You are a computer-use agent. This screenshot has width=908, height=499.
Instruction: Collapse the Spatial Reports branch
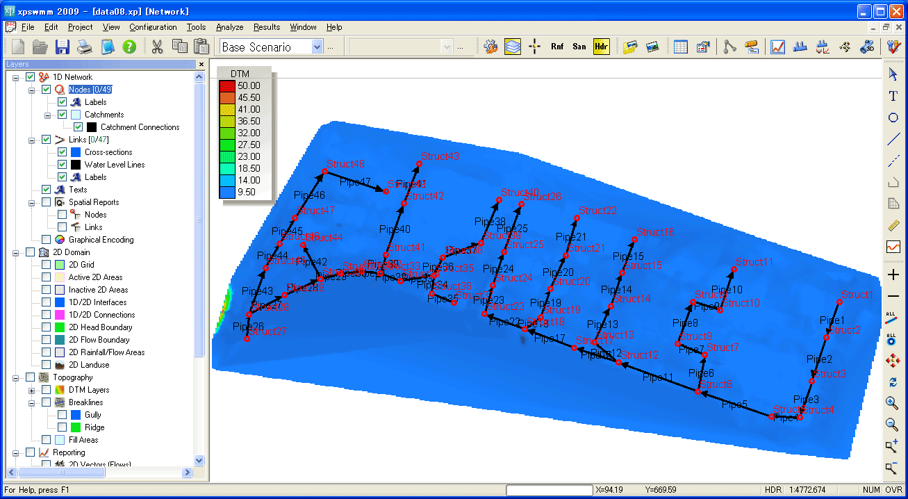click(x=32, y=202)
